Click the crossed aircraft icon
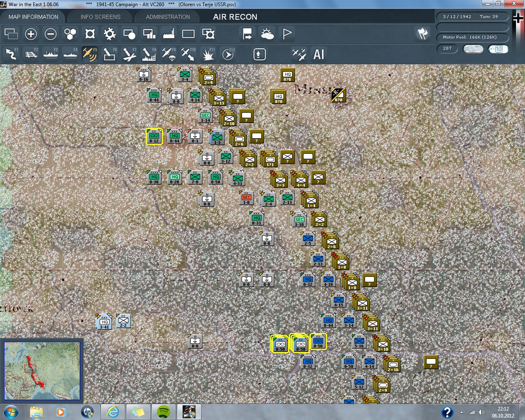Viewport: 525px width, 420px height. click(x=299, y=54)
